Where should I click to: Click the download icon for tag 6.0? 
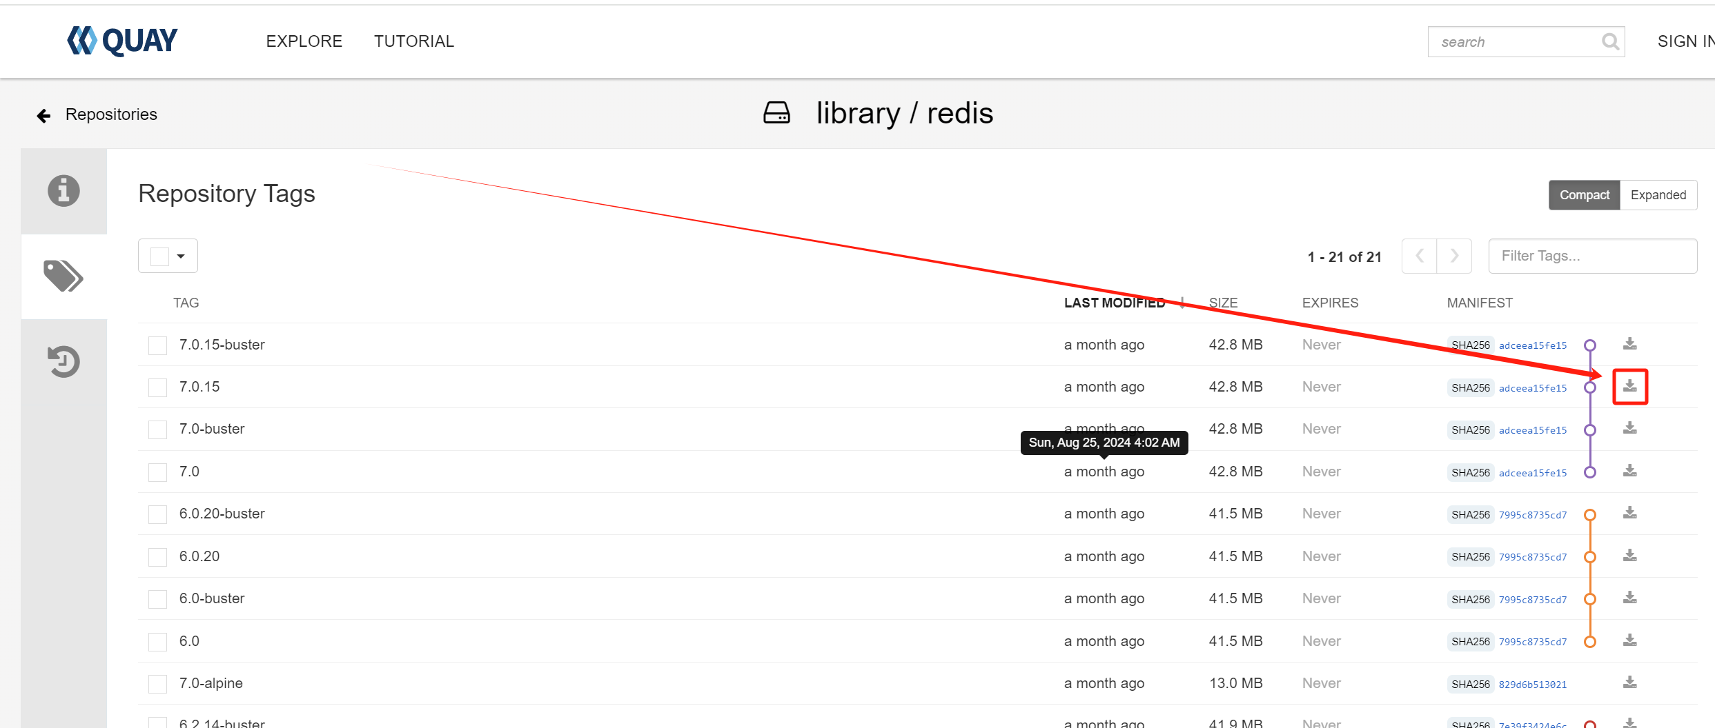1629,641
